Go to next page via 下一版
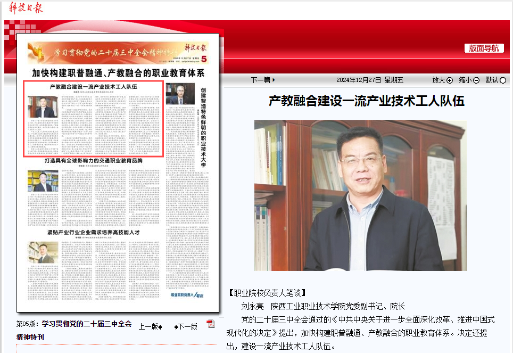 (186, 327)
